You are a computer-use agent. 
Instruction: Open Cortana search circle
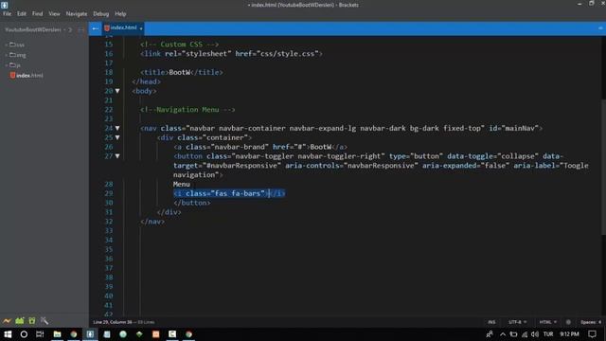24,334
